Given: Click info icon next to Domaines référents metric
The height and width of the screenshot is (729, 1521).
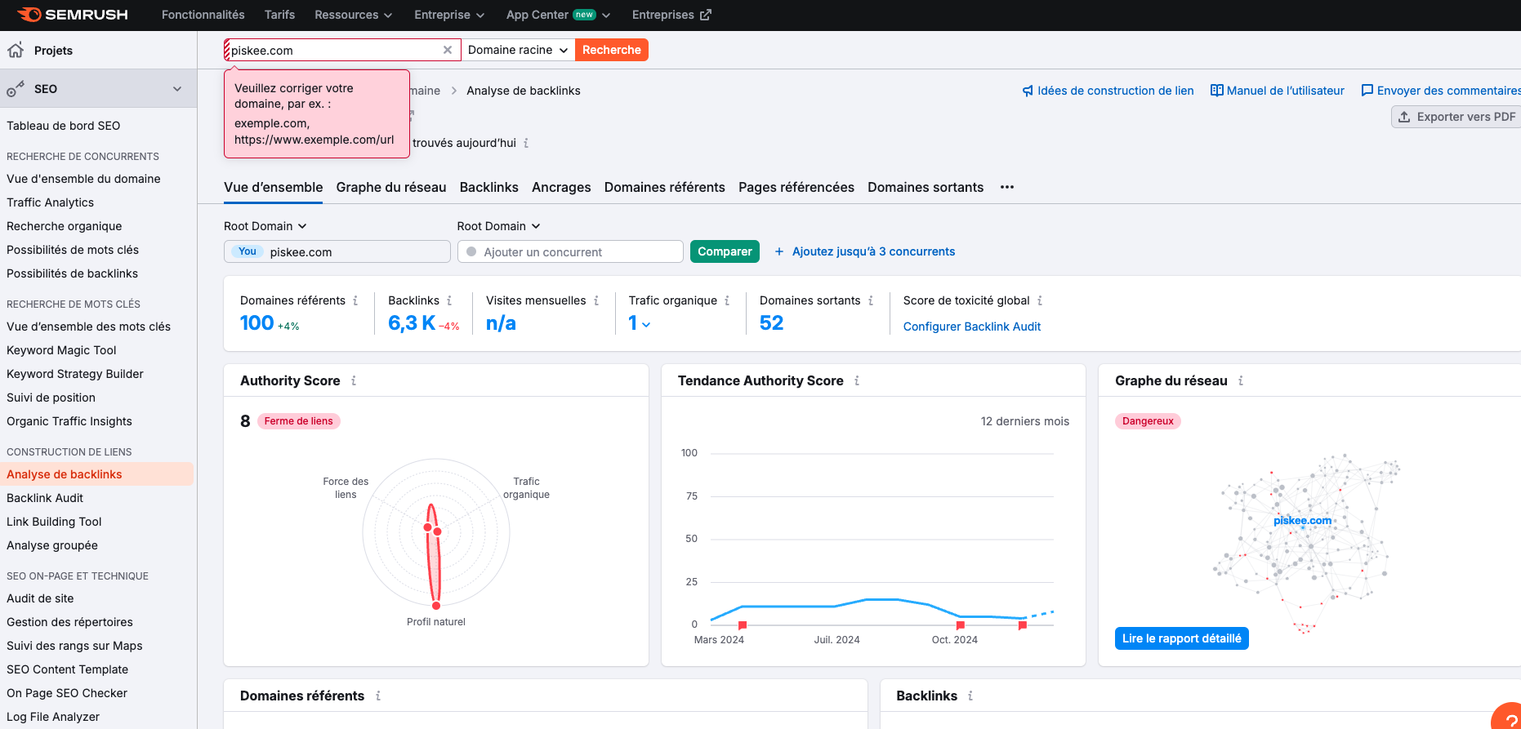Looking at the screenshot, I should (355, 300).
